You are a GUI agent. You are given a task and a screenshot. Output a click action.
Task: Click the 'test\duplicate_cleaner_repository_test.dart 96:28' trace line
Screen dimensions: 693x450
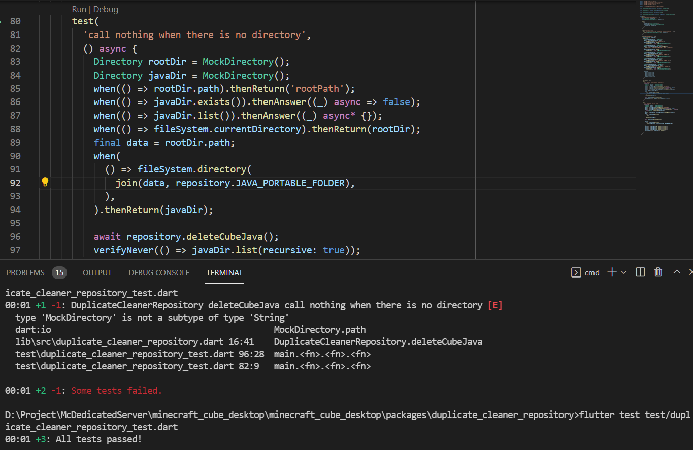[140, 354]
